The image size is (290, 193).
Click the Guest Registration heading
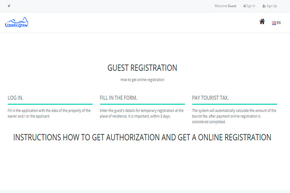coord(142,68)
